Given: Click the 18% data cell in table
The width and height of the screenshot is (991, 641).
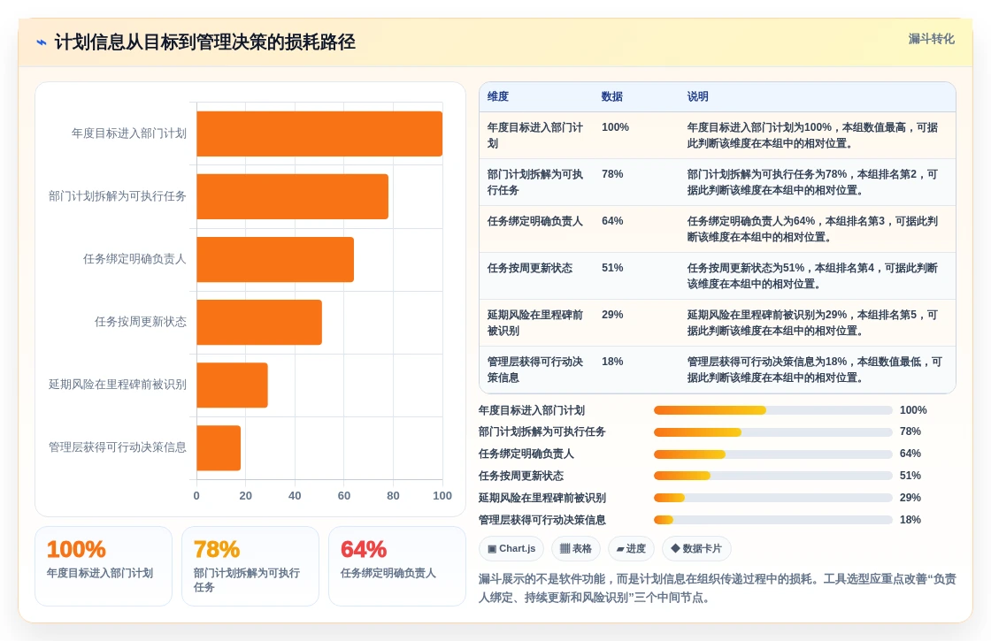Looking at the screenshot, I should [x=612, y=362].
